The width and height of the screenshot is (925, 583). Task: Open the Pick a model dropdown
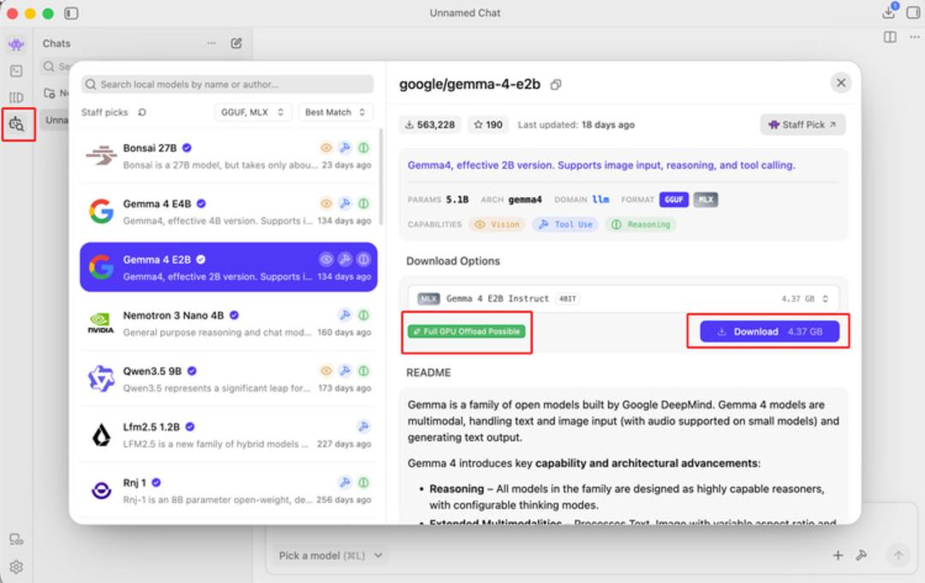[331, 556]
